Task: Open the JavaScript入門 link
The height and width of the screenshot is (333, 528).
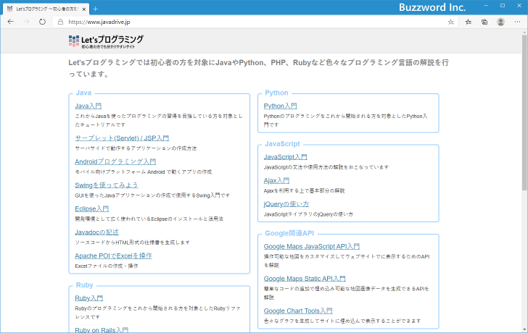Action: (285, 157)
